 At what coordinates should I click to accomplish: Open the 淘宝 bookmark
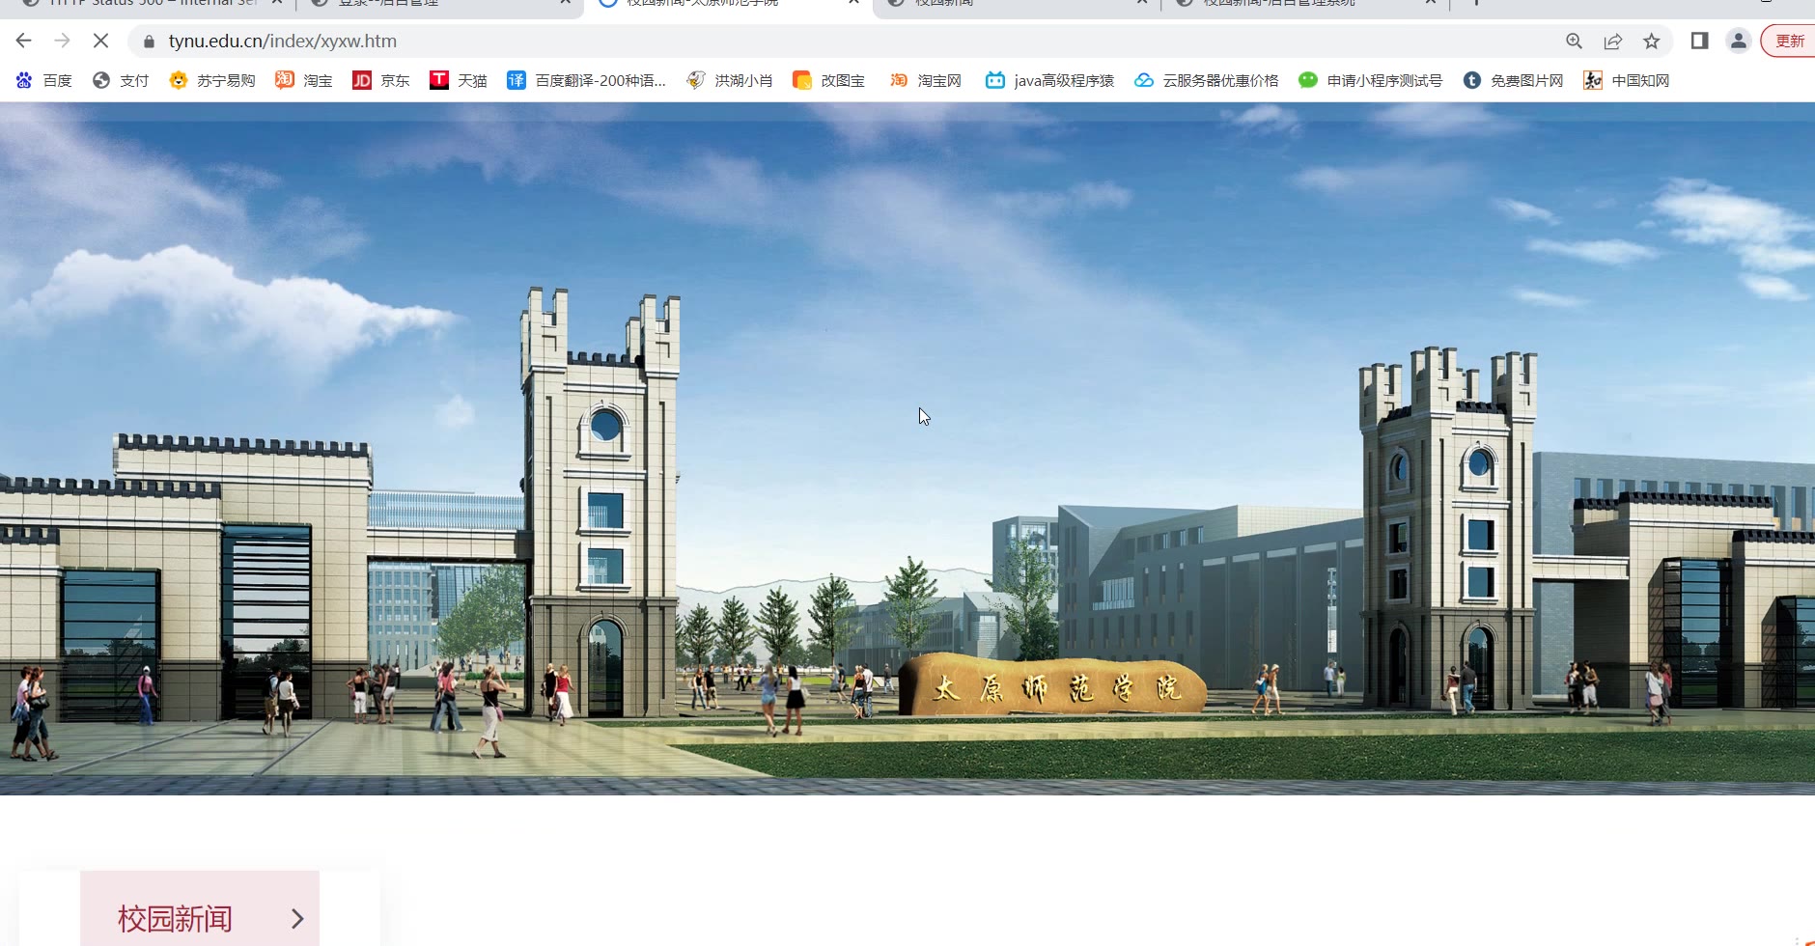pos(304,80)
